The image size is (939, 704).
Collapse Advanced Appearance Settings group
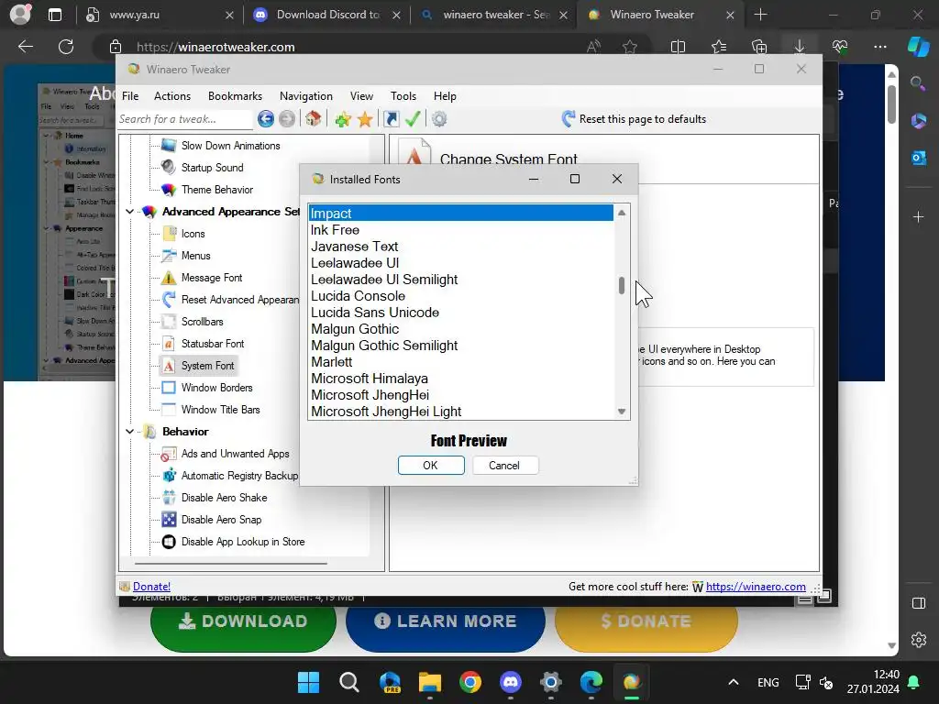click(130, 212)
